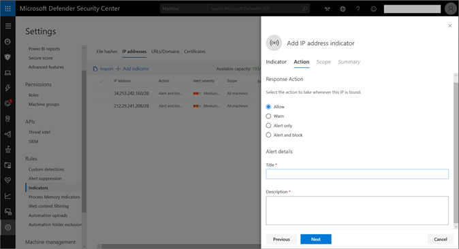The height and width of the screenshot is (249, 459).
Task: Open the user account avatar
Action: pyautogui.click(x=451, y=8)
